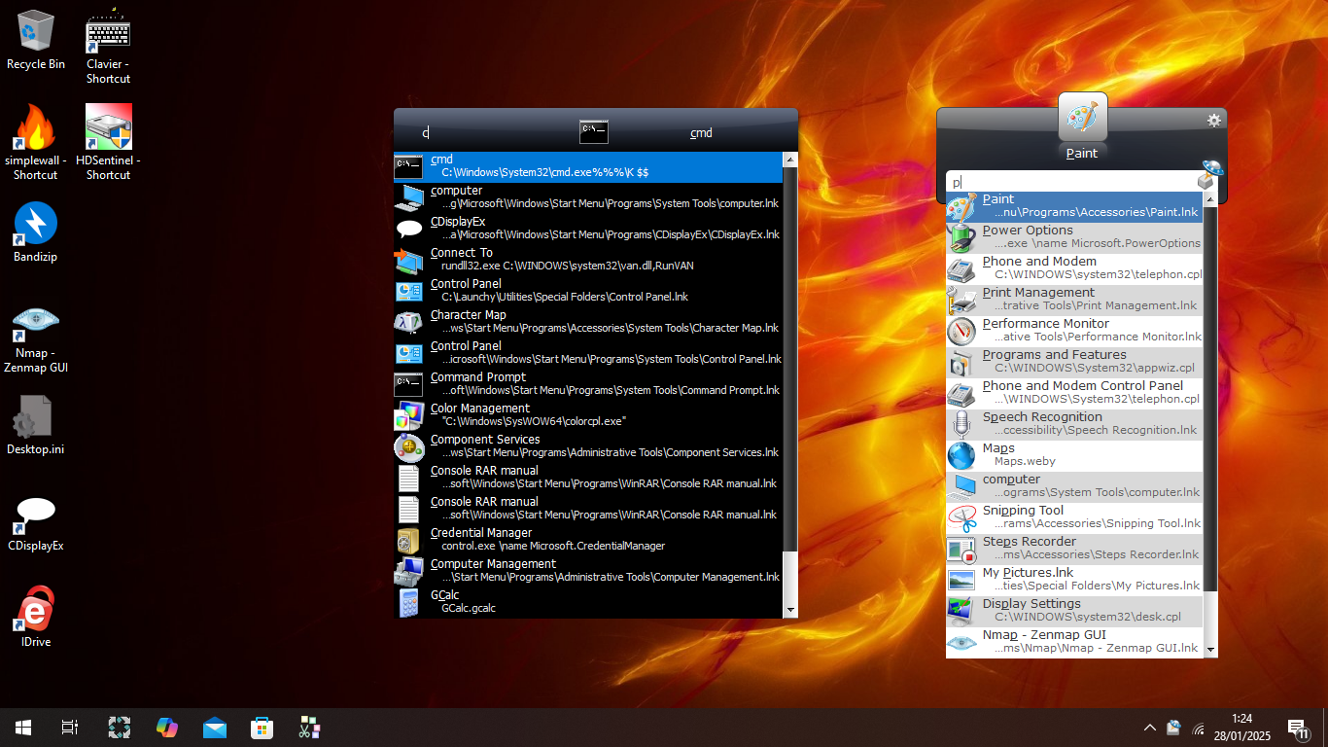The image size is (1328, 747).
Task: Pick Character Map result icon
Action: [409, 322]
